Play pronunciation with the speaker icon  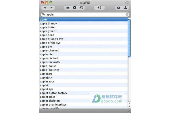99,8
